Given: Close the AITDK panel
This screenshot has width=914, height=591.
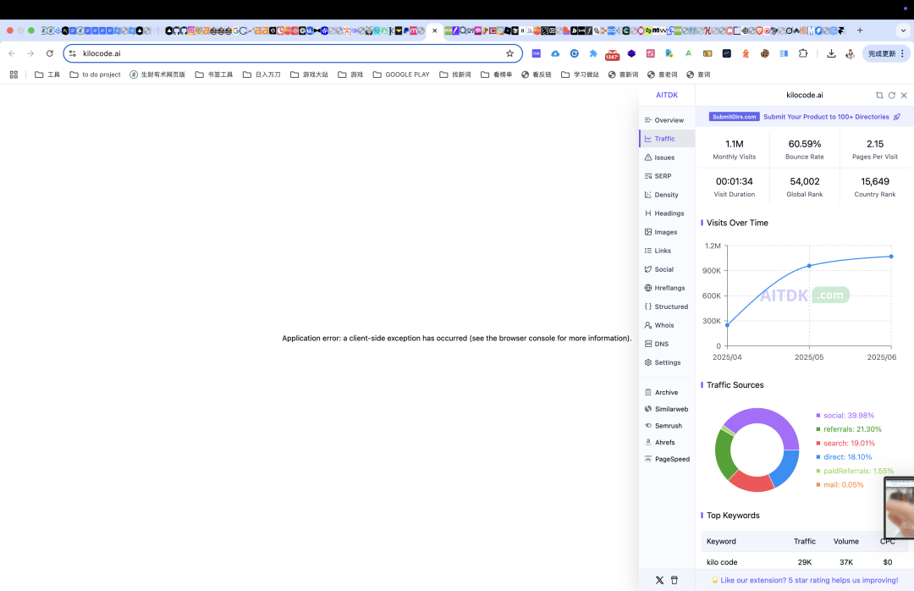Looking at the screenshot, I should coord(904,95).
